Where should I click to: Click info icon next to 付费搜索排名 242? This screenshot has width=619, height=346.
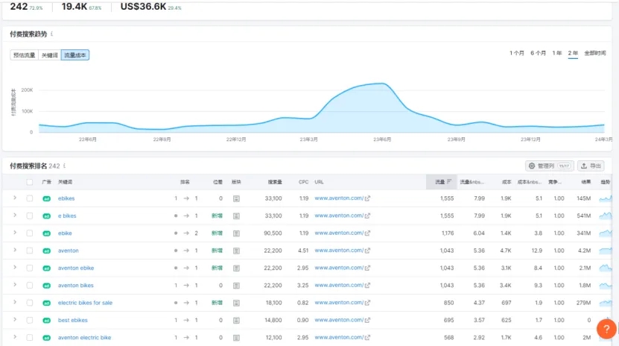click(x=64, y=166)
